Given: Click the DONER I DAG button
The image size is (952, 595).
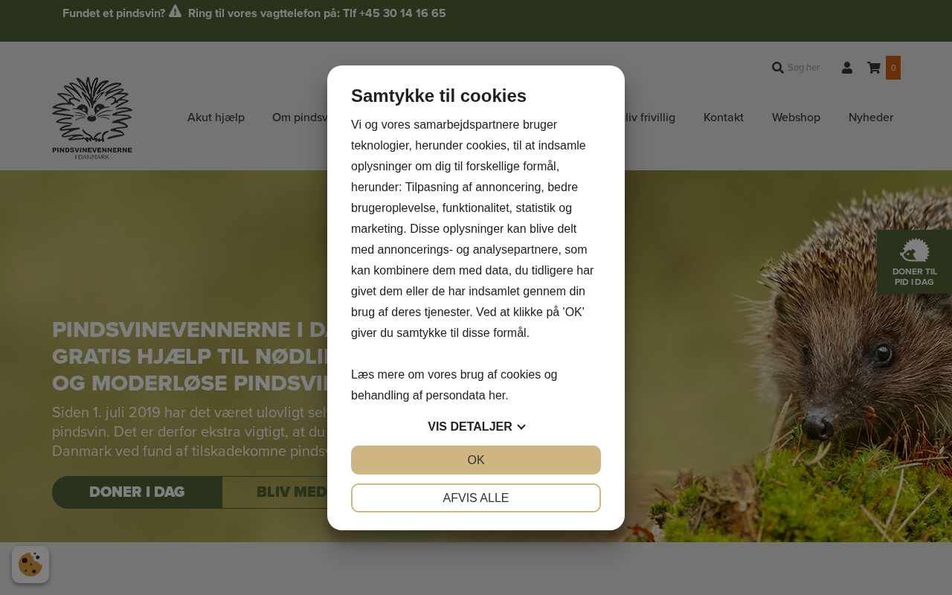Looking at the screenshot, I should [137, 492].
